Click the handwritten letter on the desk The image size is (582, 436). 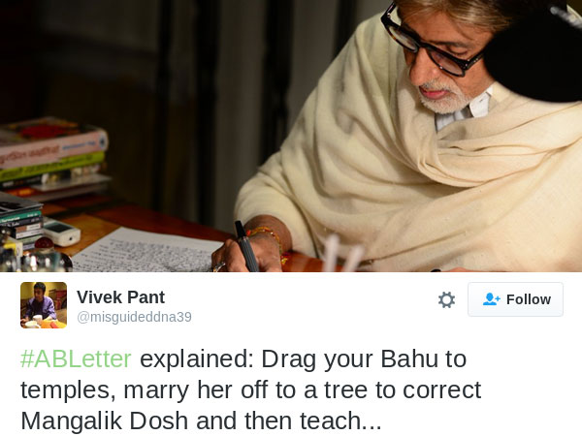(145, 250)
